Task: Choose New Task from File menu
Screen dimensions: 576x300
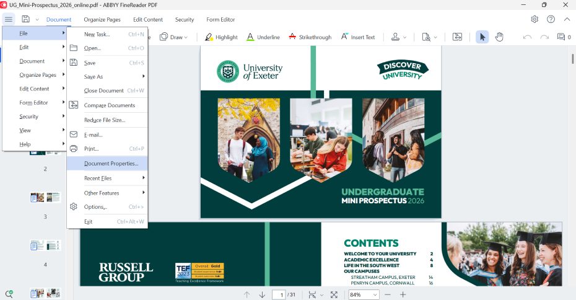Action: (x=107, y=34)
